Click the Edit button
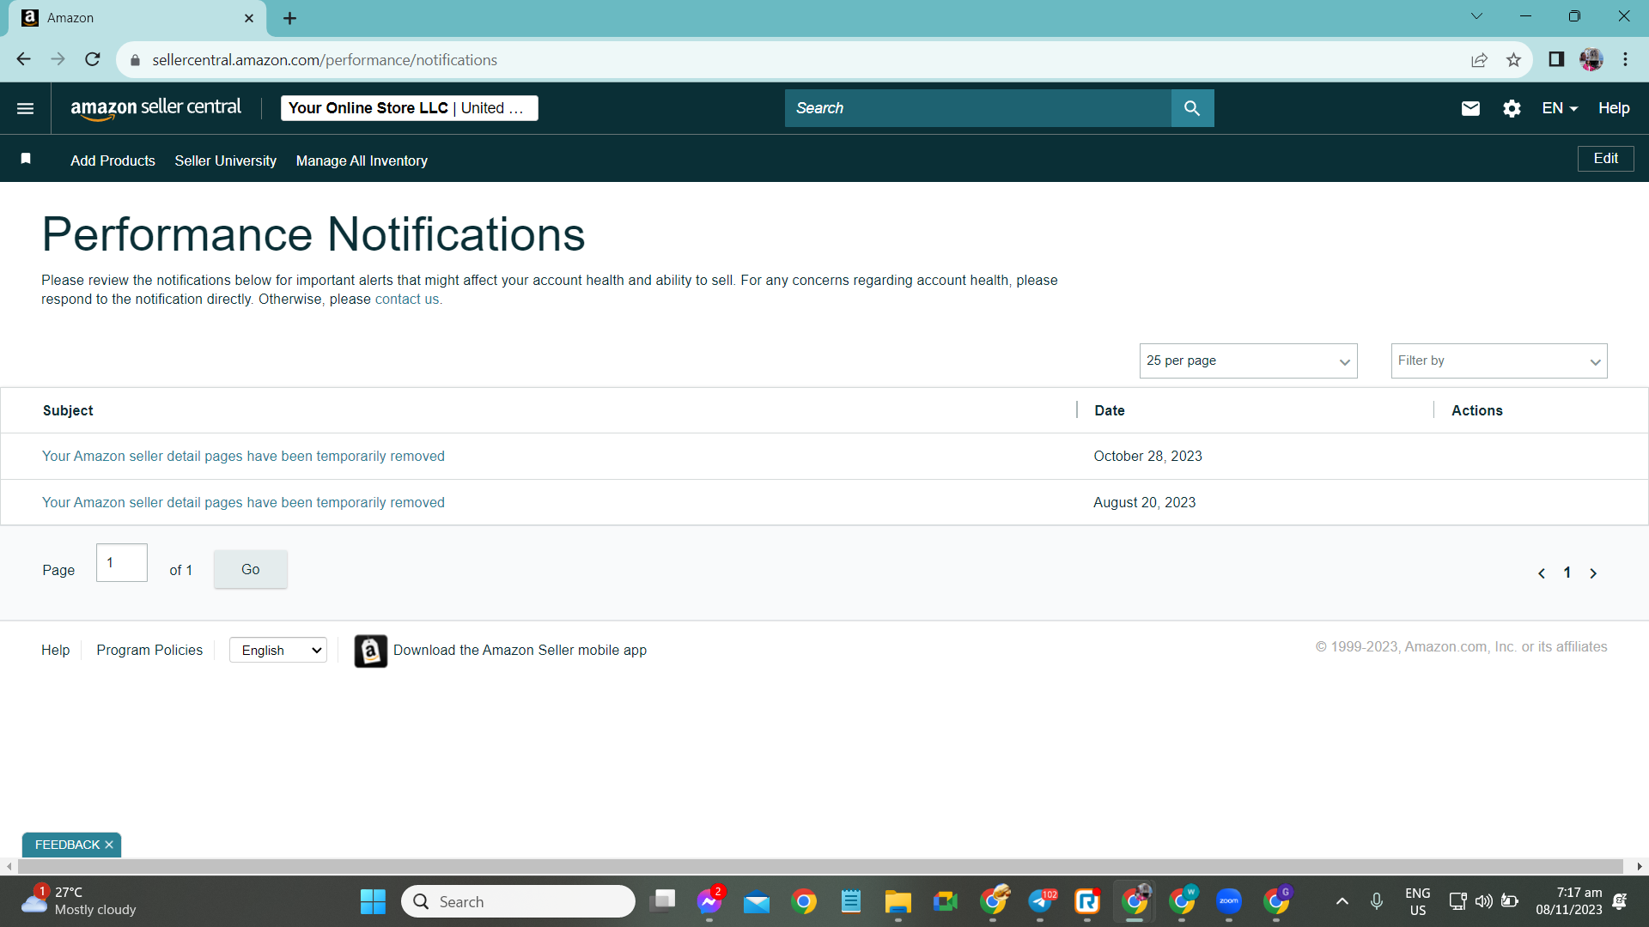 point(1606,158)
